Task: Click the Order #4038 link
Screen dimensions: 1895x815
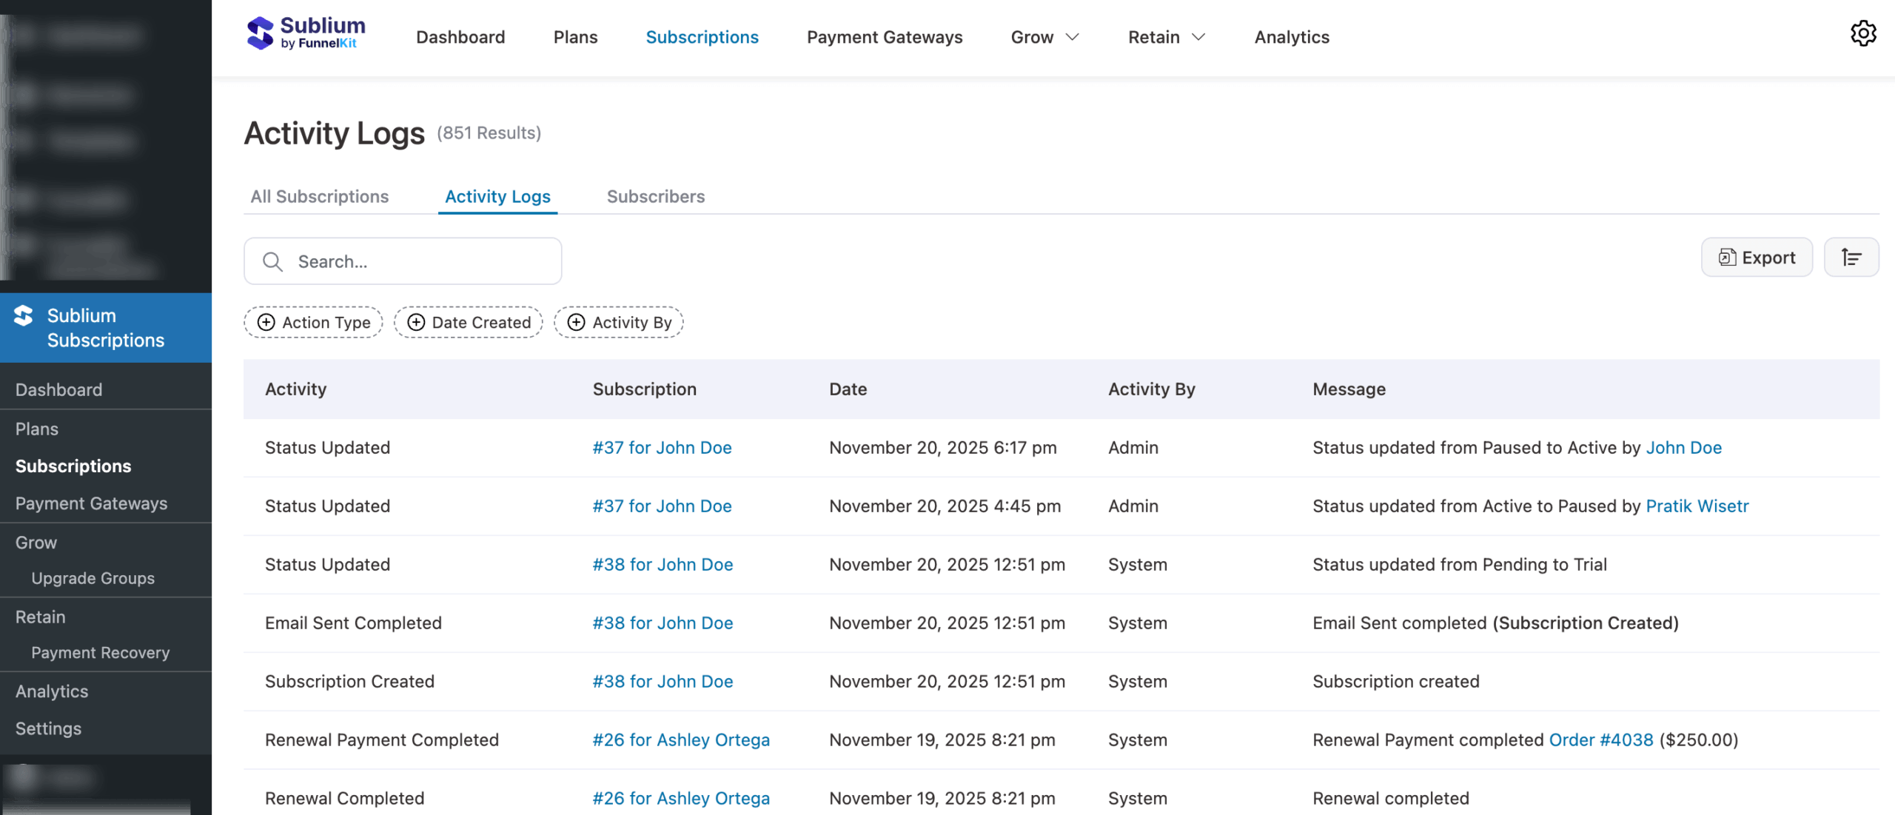Action: [1601, 739]
